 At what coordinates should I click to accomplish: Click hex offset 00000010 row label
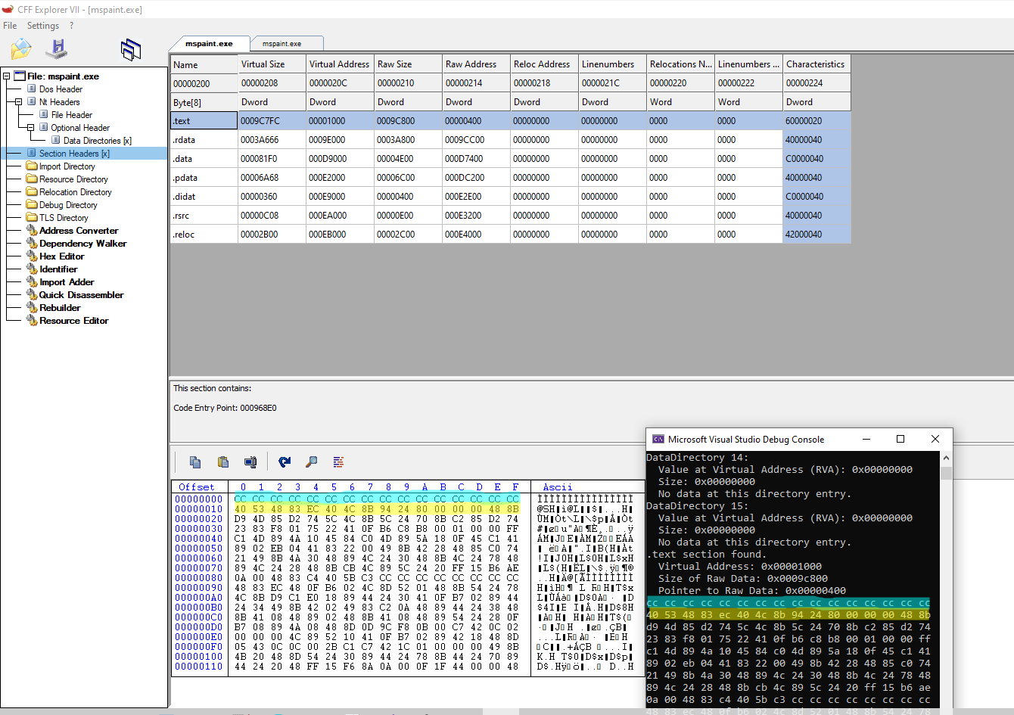199,509
